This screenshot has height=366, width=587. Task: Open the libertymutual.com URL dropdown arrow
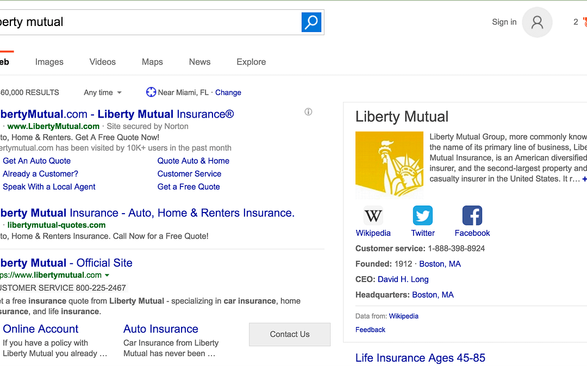[x=107, y=275]
